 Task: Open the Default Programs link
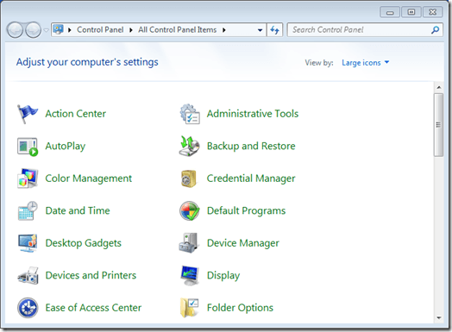pos(246,211)
